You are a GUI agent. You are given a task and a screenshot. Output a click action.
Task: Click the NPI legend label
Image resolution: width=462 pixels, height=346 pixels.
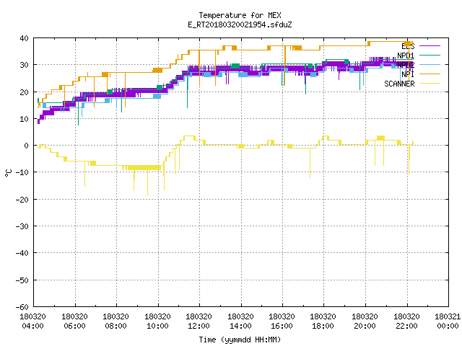(408, 74)
